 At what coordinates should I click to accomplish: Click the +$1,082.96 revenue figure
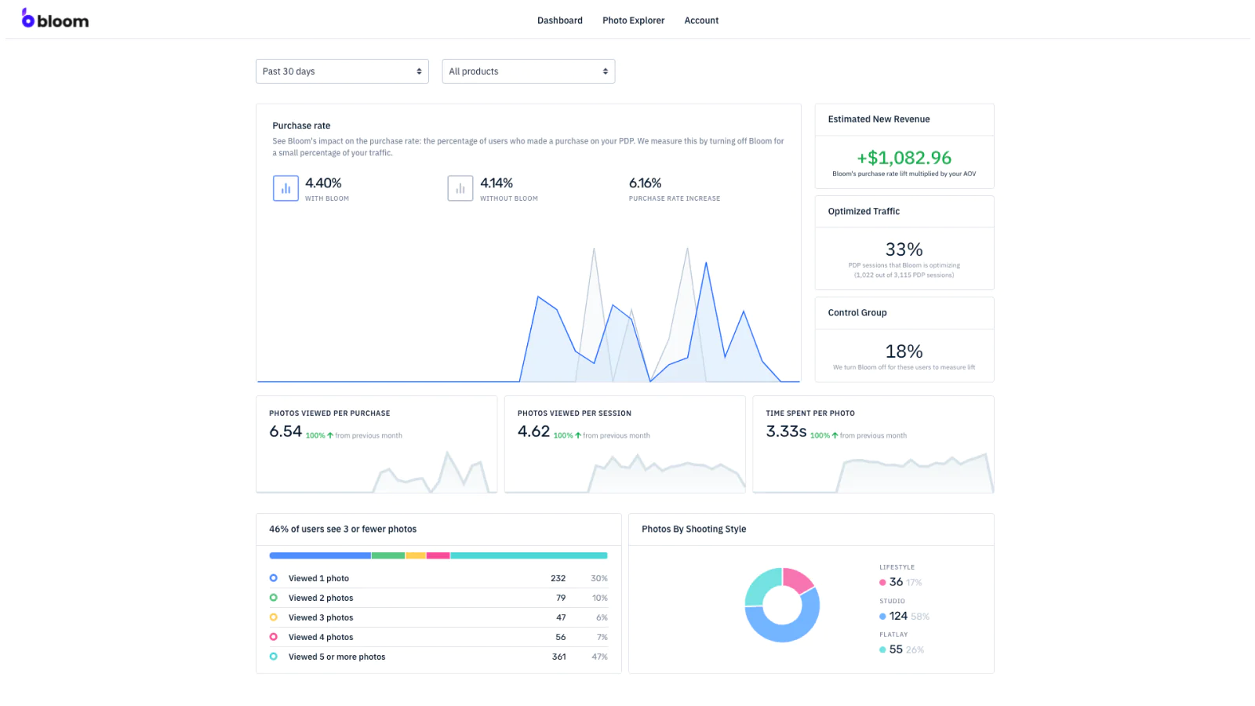(x=904, y=158)
